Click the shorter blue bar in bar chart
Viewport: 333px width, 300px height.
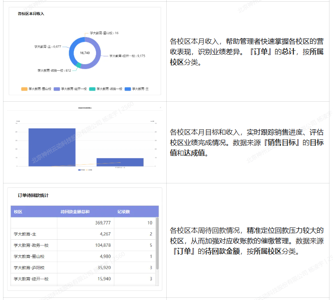tap(120, 162)
